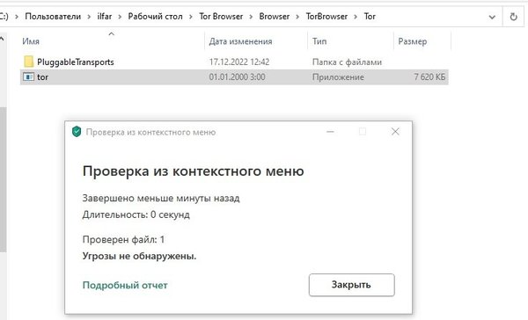Sort files by Размер column

pyautogui.click(x=412, y=41)
